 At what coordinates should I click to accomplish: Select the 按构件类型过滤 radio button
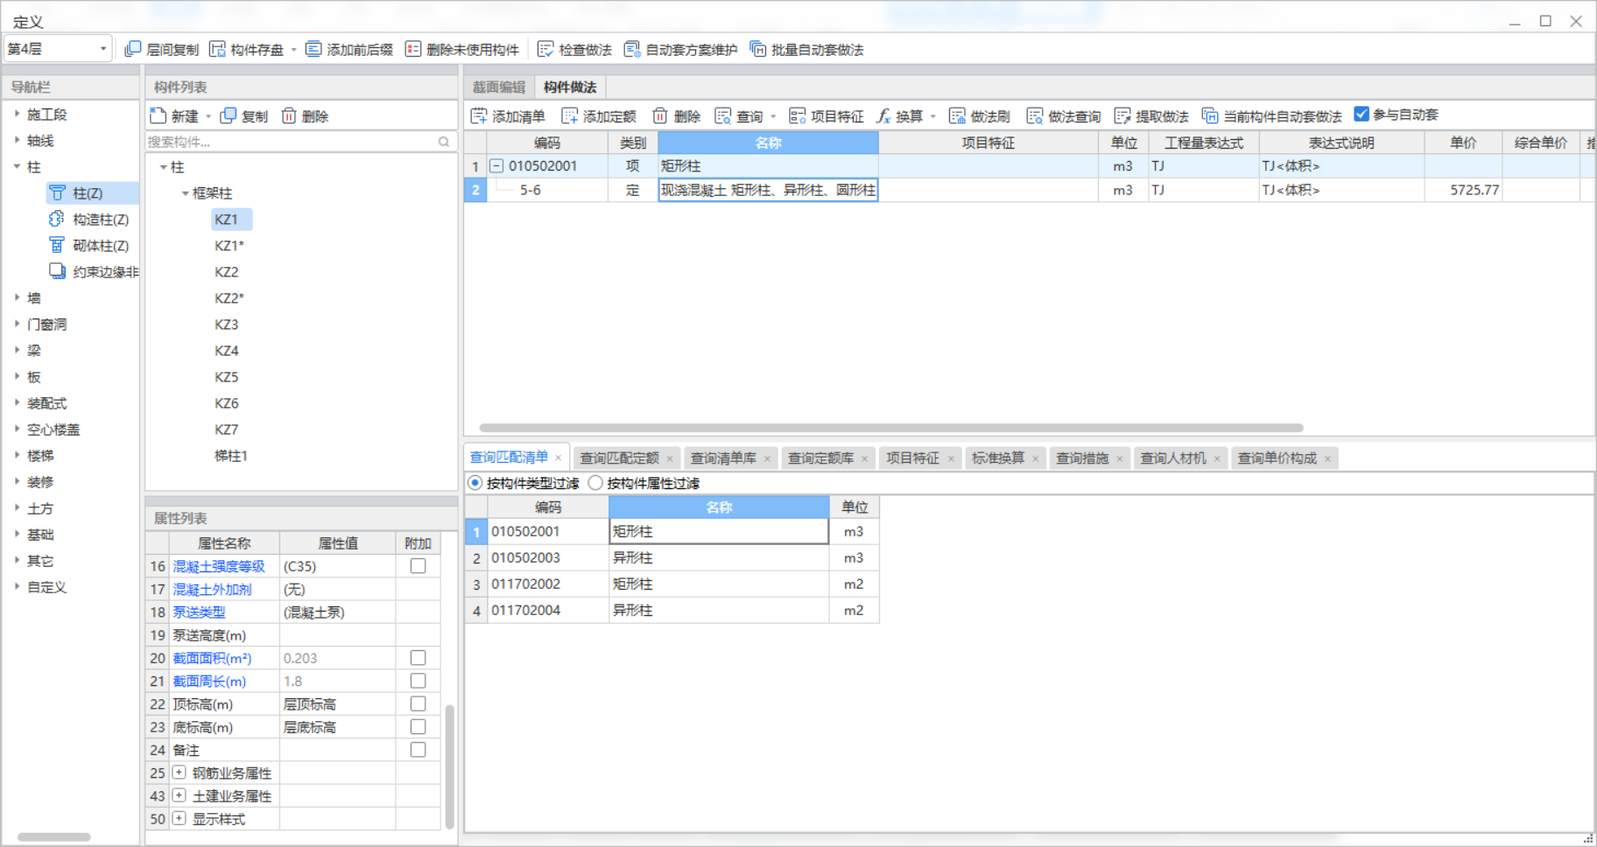tap(475, 483)
